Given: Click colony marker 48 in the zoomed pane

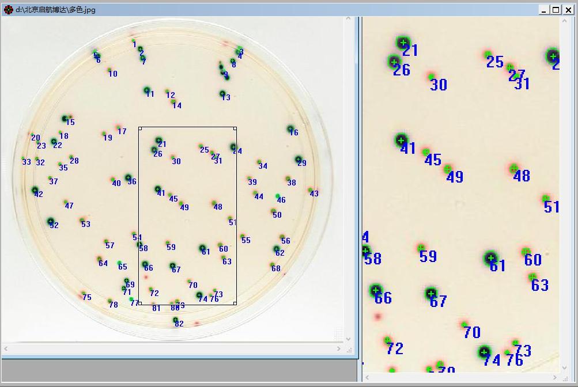Looking at the screenshot, I should [513, 169].
